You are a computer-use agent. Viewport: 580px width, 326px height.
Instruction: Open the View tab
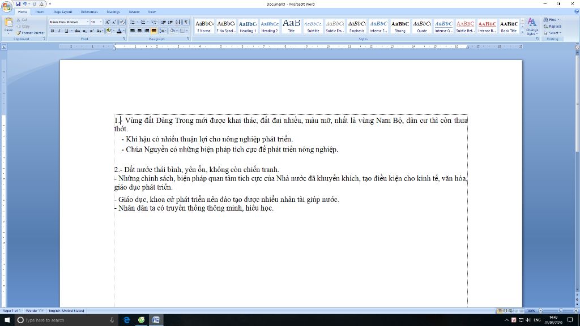pos(152,12)
